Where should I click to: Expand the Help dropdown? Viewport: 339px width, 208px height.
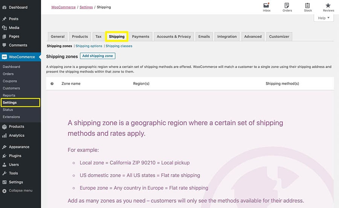[324, 18]
